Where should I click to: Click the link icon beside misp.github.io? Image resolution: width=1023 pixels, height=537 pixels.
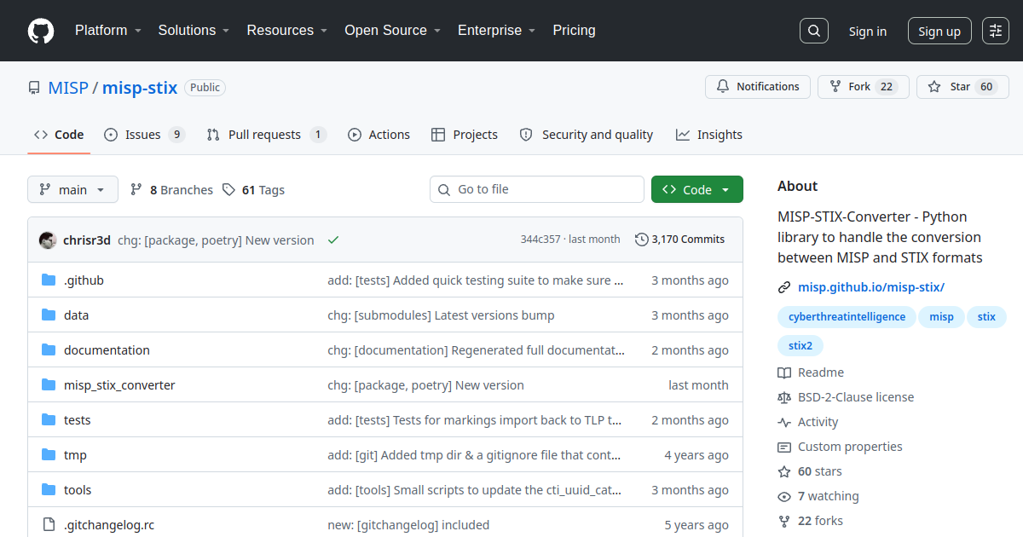[784, 287]
